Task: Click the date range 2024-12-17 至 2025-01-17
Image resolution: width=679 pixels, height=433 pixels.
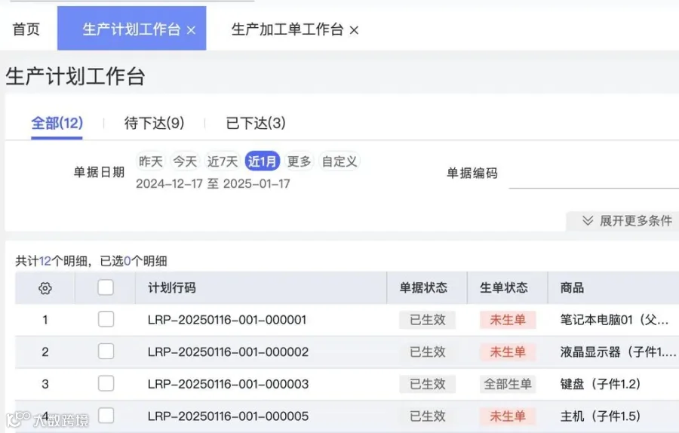Action: tap(213, 183)
